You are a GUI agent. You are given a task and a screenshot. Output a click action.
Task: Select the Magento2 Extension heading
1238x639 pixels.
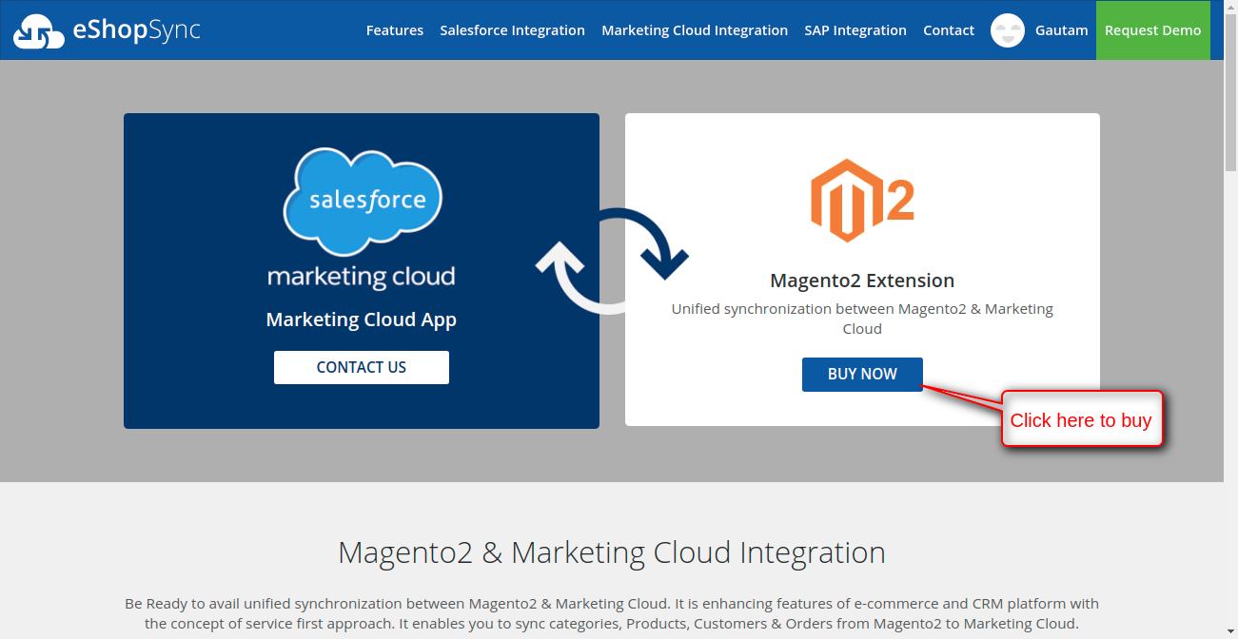[861, 281]
